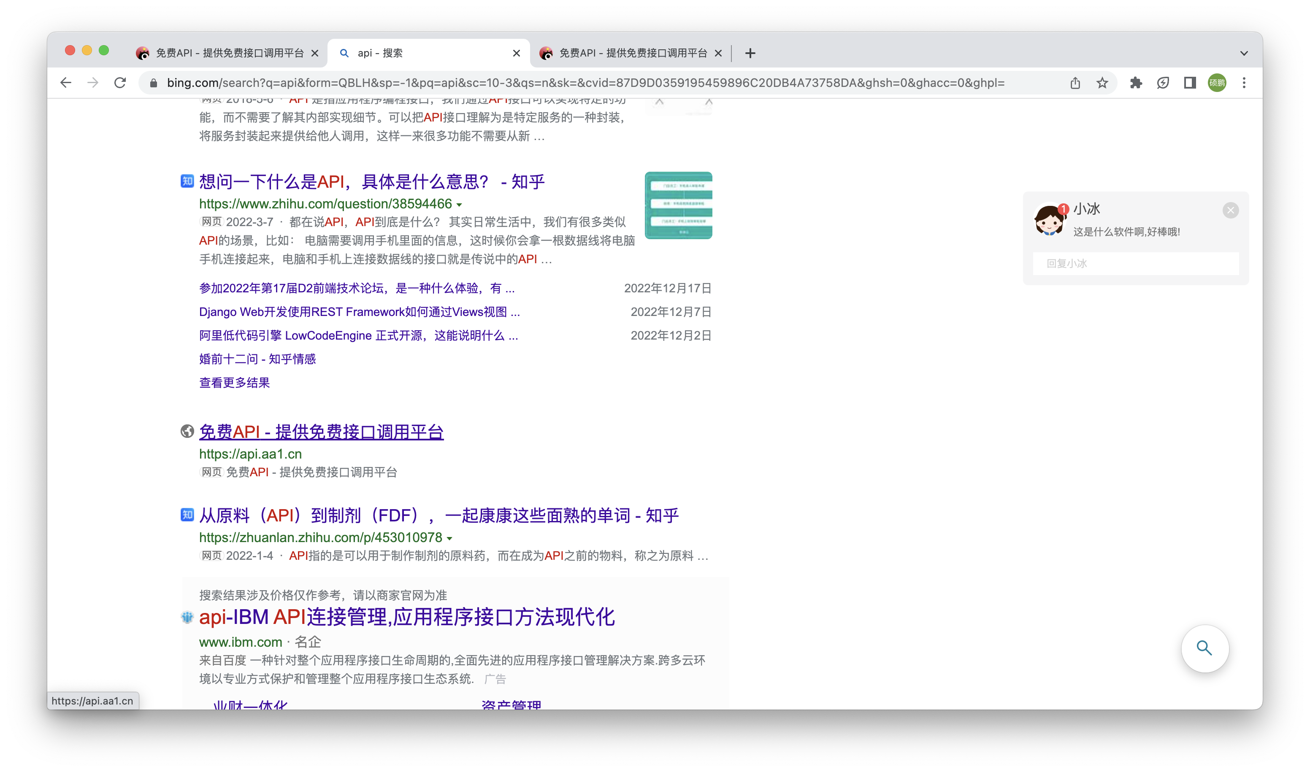Click the Zhihu favicon beside 从原料 result
1310x772 pixels.
(x=187, y=515)
